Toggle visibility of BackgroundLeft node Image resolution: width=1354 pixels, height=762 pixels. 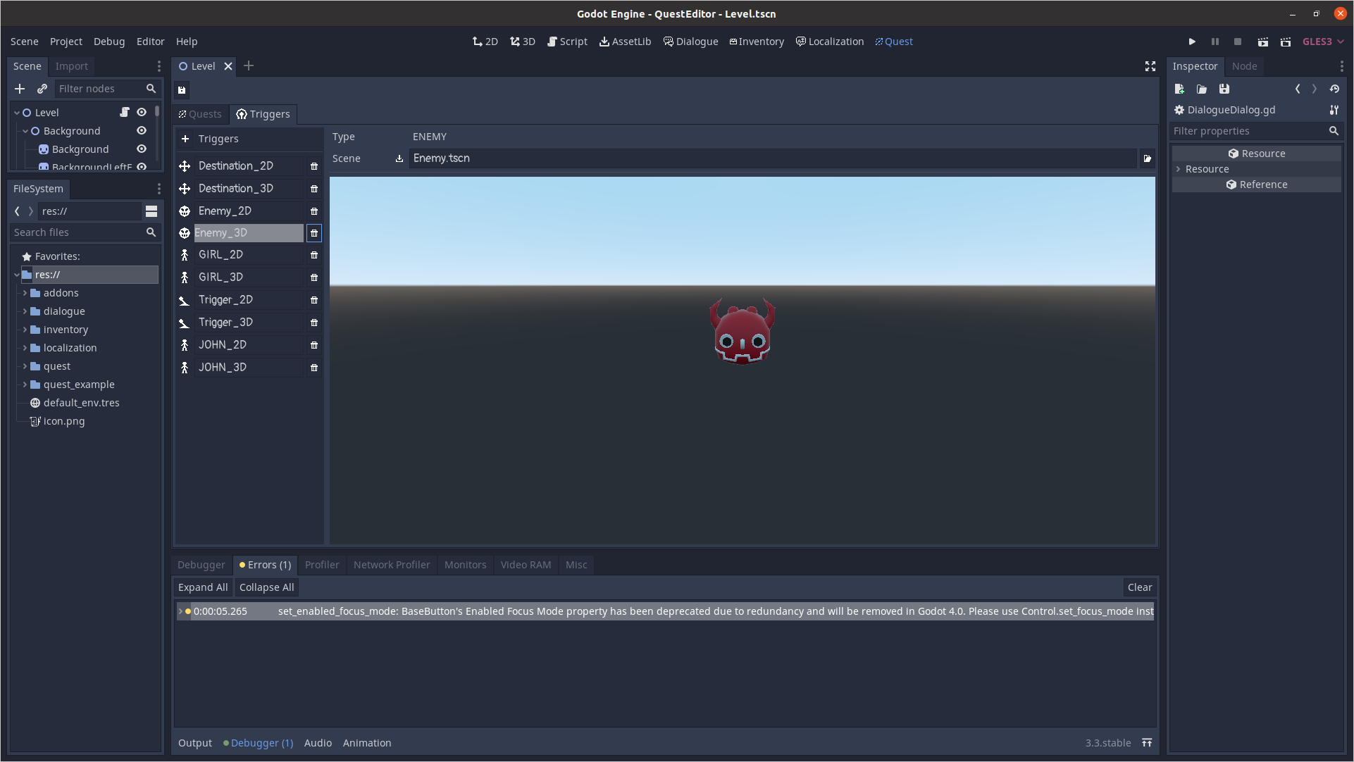142,168
